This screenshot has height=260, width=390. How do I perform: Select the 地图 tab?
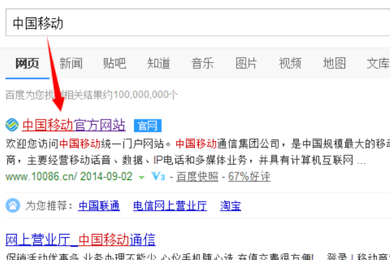[334, 63]
